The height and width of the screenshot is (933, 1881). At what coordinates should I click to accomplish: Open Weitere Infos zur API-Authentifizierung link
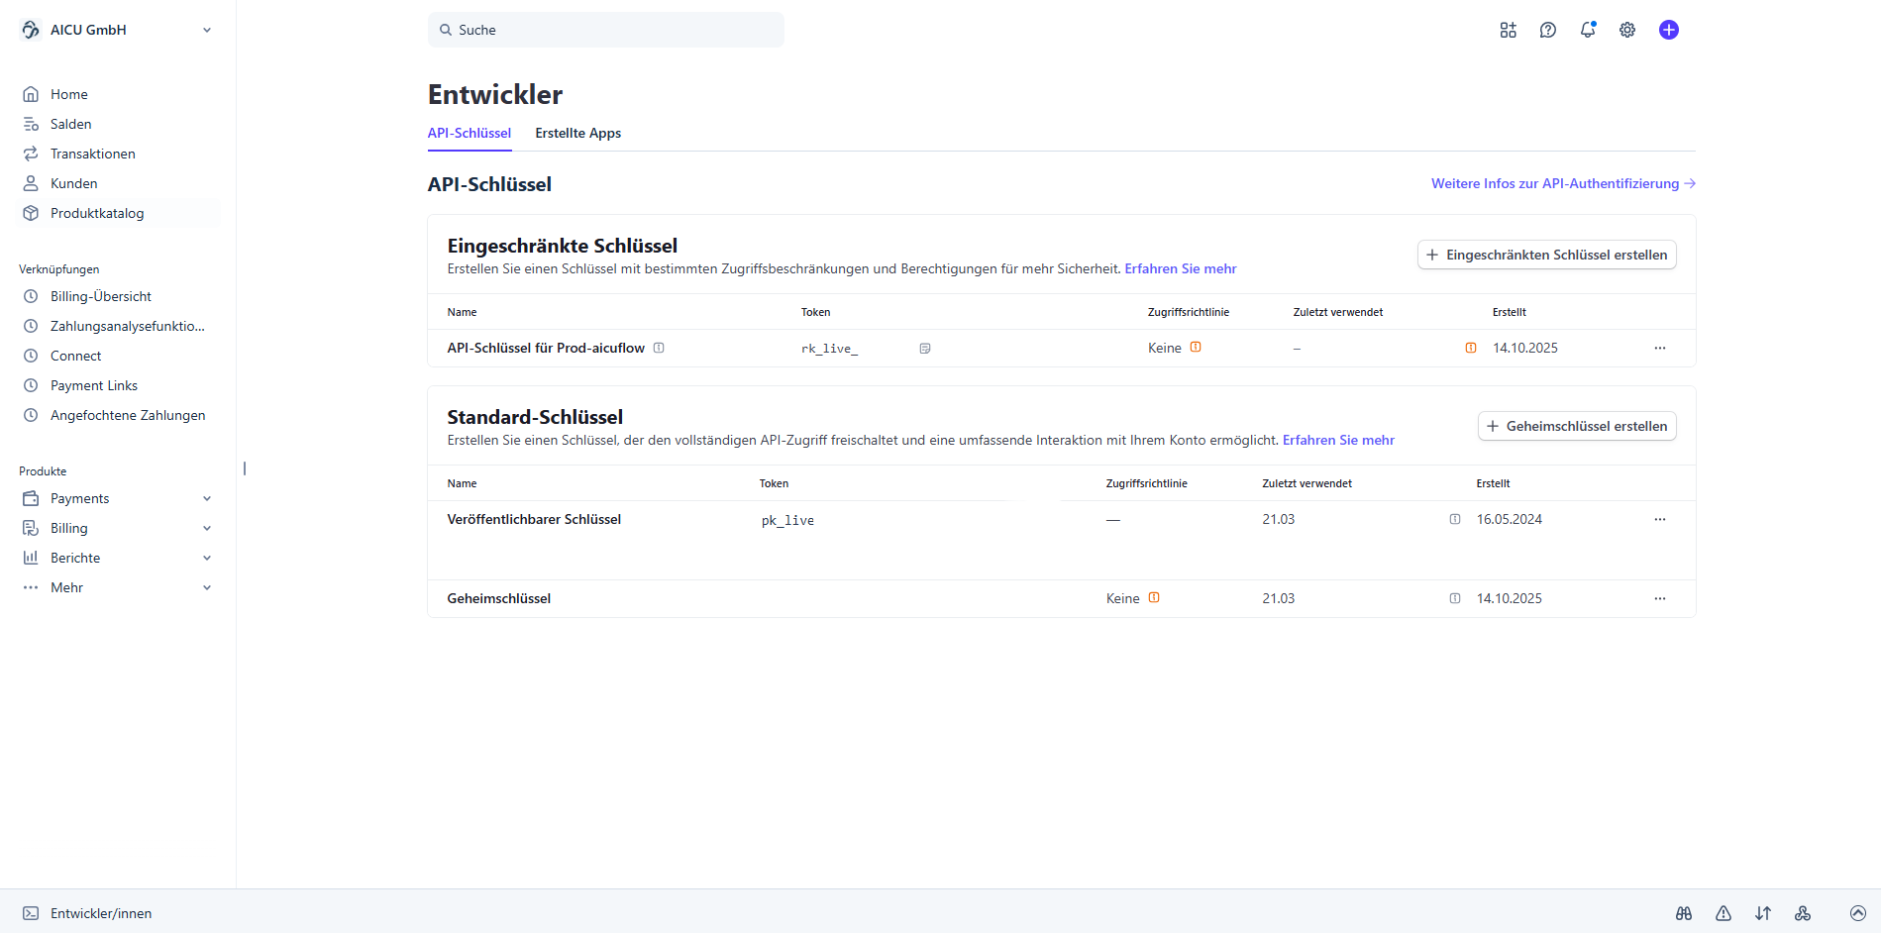(1563, 183)
